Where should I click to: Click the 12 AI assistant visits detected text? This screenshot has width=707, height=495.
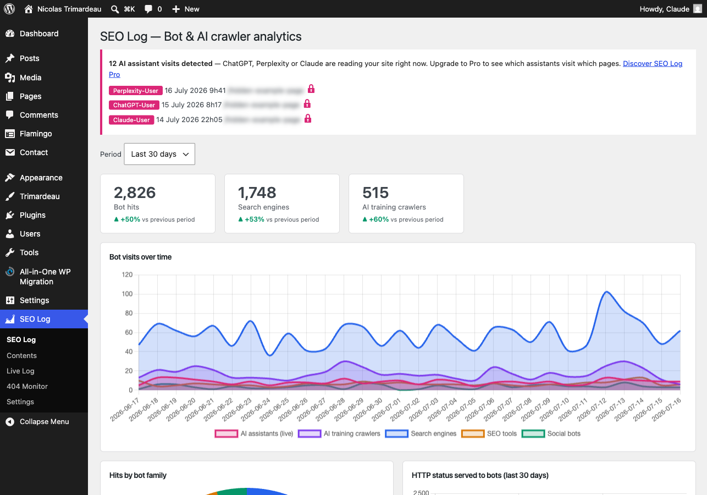[161, 64]
